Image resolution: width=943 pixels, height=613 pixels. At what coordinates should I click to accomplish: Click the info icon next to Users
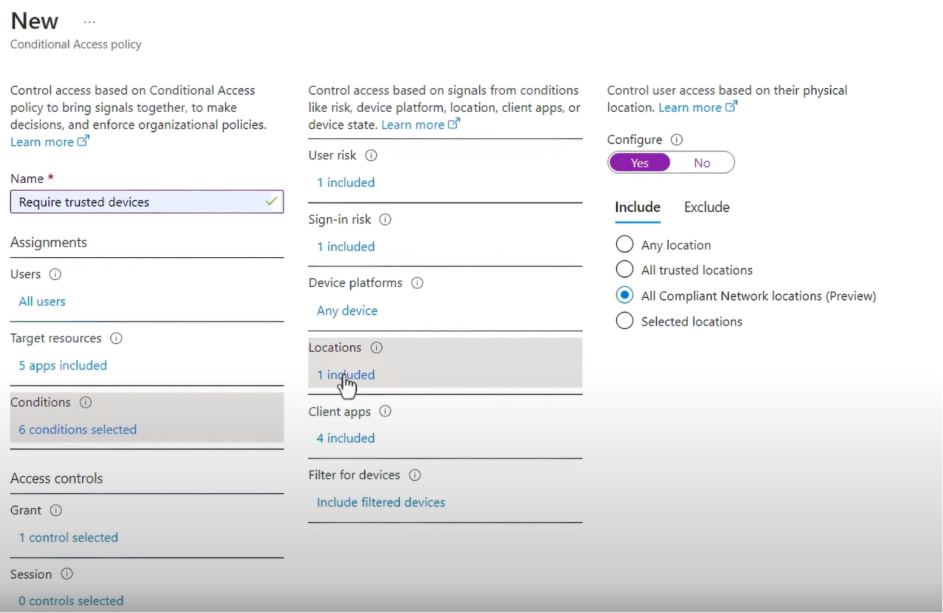[55, 274]
